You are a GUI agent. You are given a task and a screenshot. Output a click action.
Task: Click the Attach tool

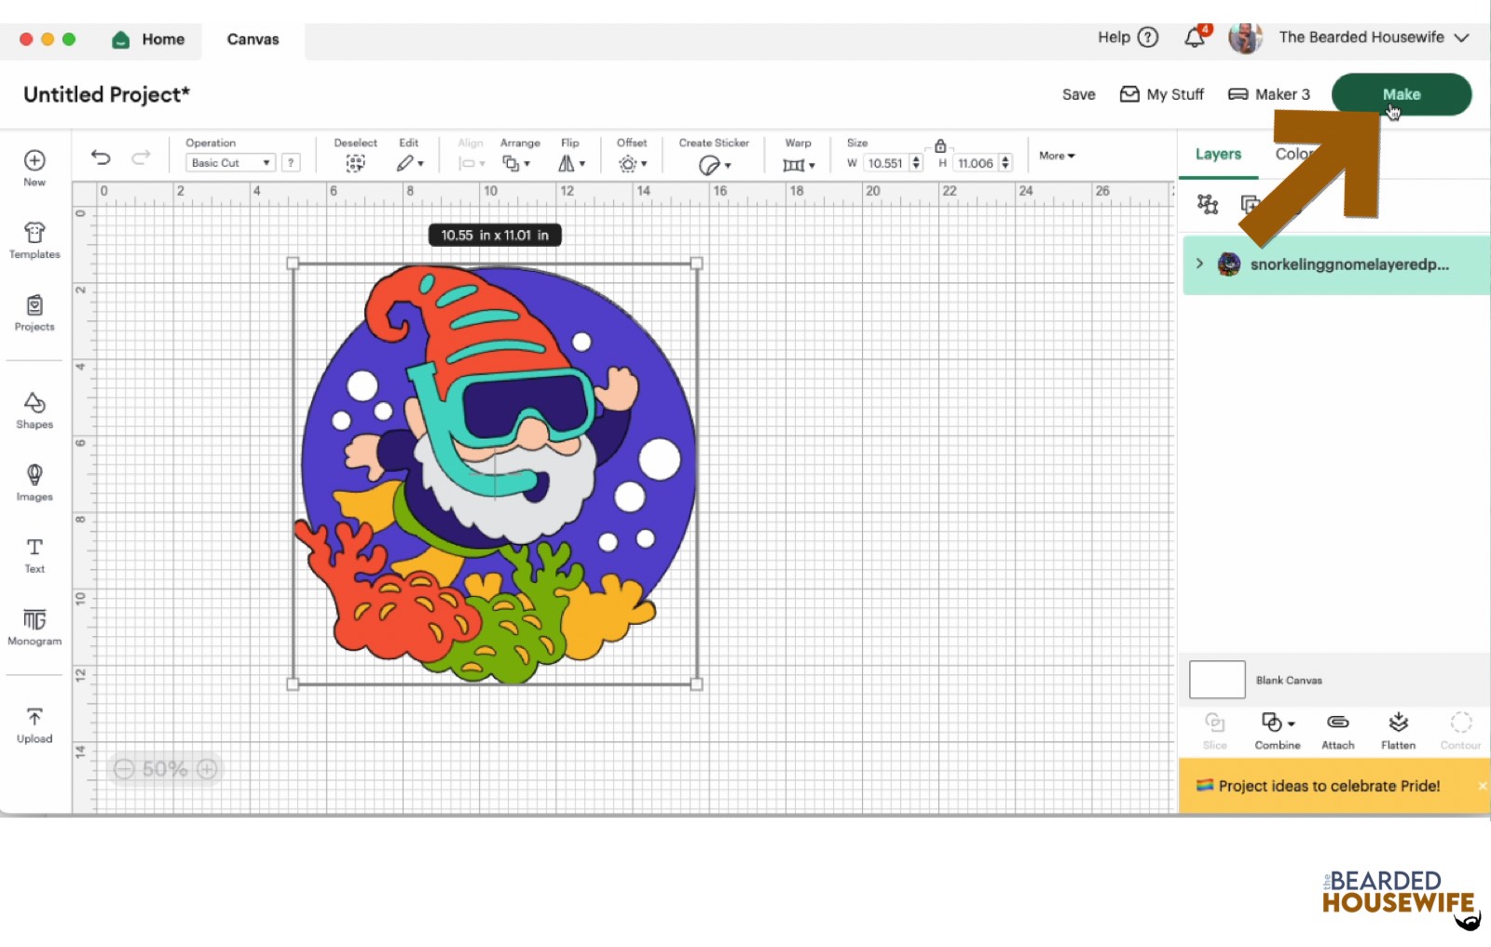(x=1338, y=731)
